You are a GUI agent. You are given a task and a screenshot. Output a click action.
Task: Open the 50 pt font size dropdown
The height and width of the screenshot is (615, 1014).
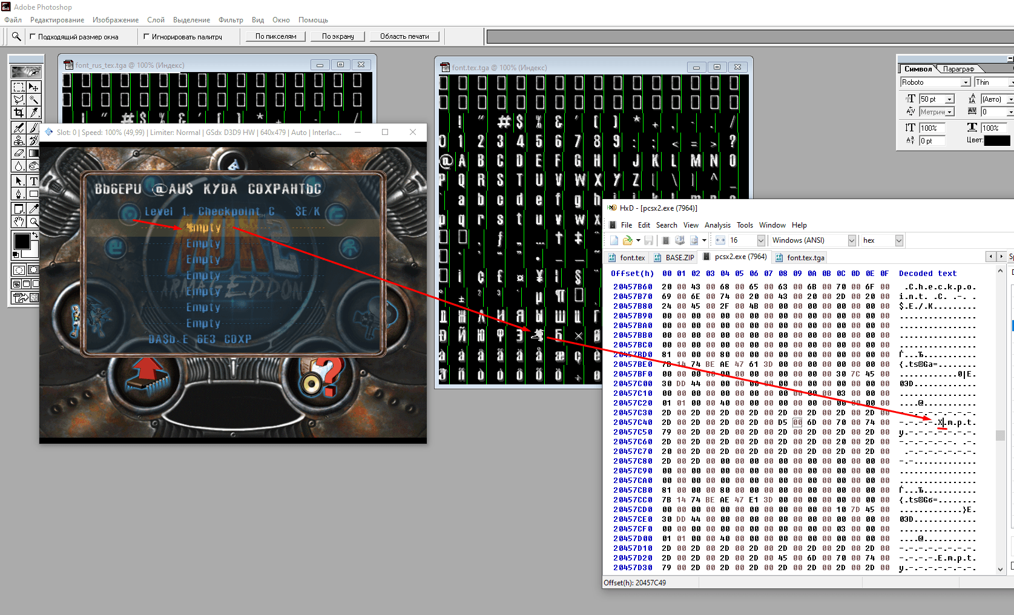(950, 99)
